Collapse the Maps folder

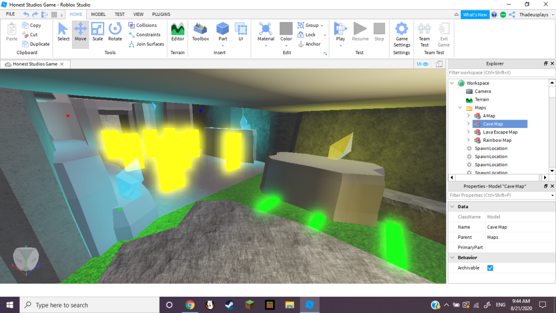(x=460, y=107)
